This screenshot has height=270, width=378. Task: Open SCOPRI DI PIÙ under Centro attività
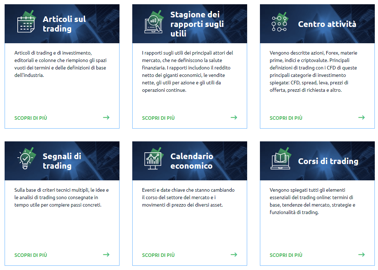[x=286, y=118]
